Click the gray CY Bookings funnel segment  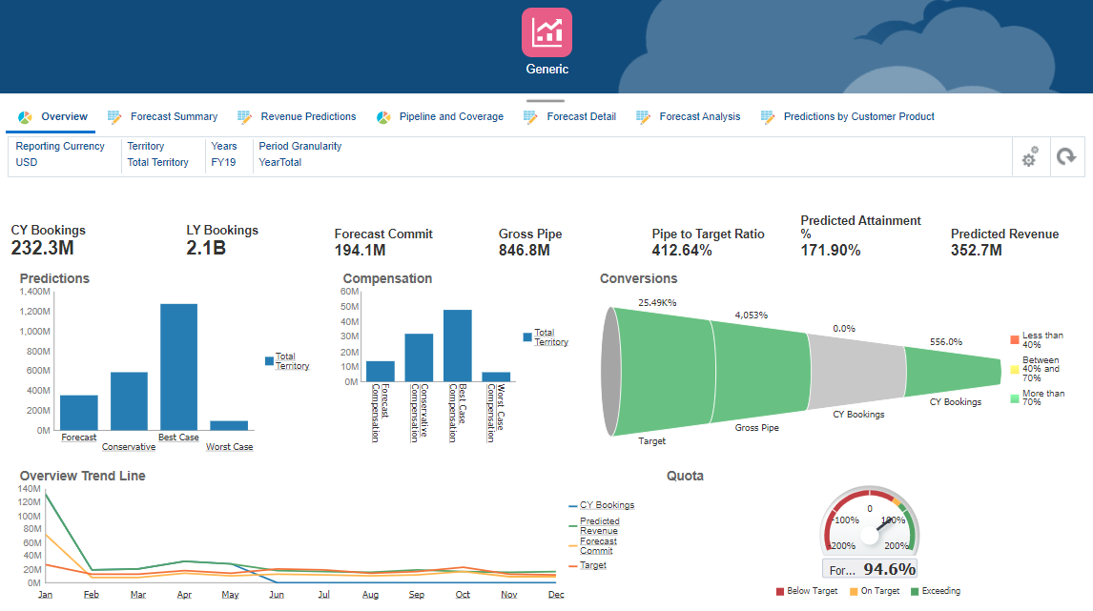coord(857,372)
